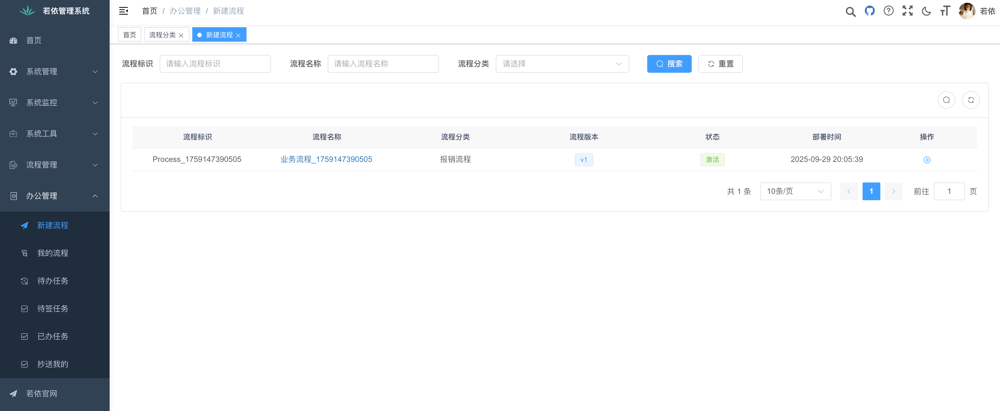Open the 流程分类 select dropdown
Viewport: 1000px width, 411px height.
click(562, 64)
